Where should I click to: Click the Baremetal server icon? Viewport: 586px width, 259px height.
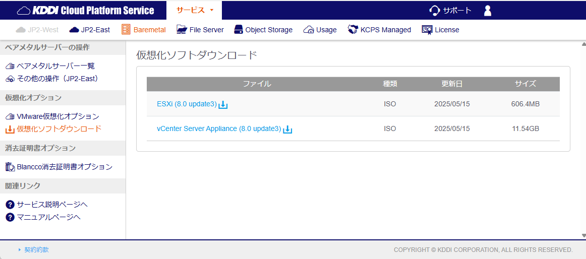pos(126,30)
